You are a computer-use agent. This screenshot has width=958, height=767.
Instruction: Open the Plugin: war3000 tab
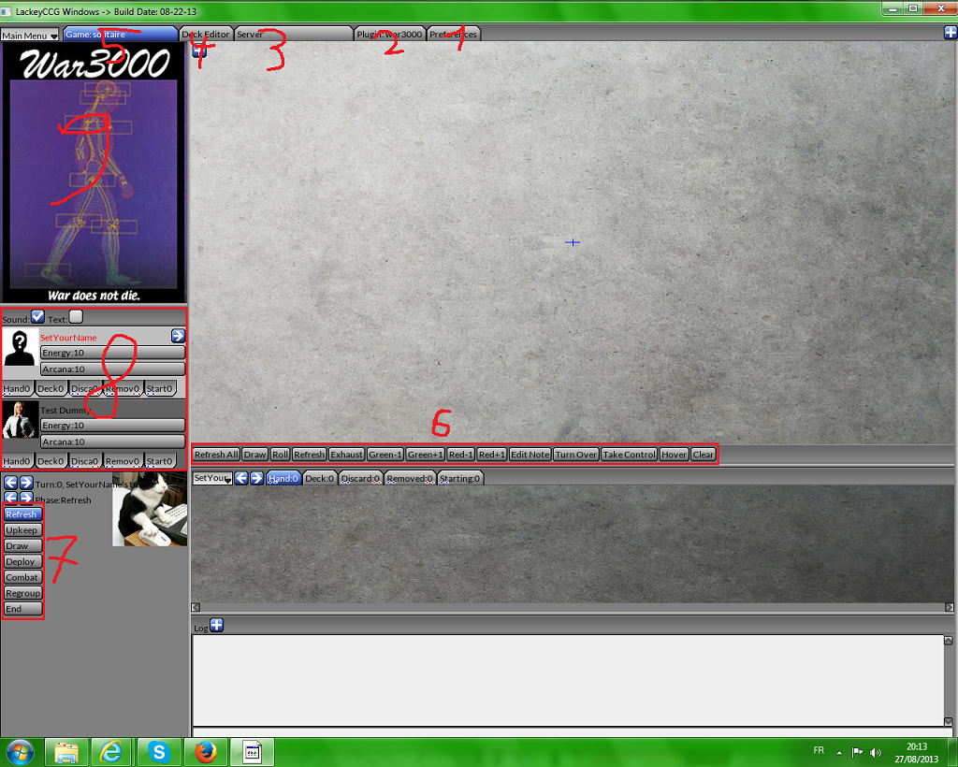point(390,35)
